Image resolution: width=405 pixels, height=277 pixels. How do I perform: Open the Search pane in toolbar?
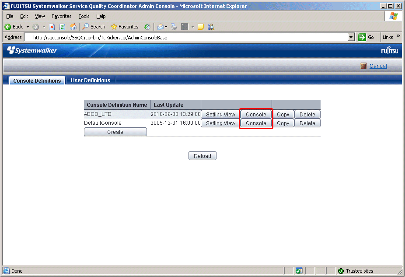click(94, 27)
